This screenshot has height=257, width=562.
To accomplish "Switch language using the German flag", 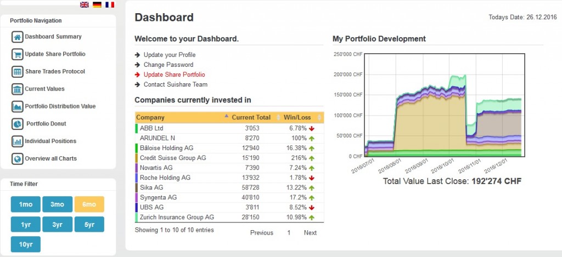I will click(x=97, y=4).
